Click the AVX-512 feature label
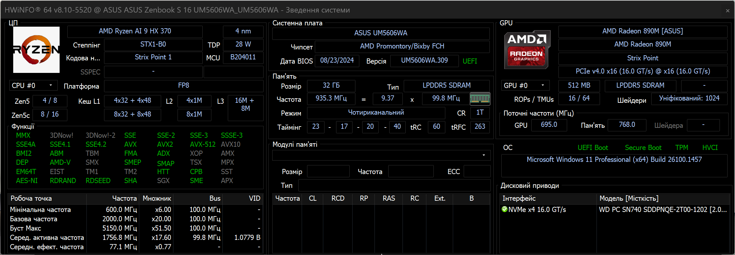The height and width of the screenshot is (255, 735). click(203, 145)
